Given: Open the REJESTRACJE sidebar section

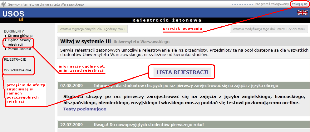Looking at the screenshot, I should tap(15, 59).
